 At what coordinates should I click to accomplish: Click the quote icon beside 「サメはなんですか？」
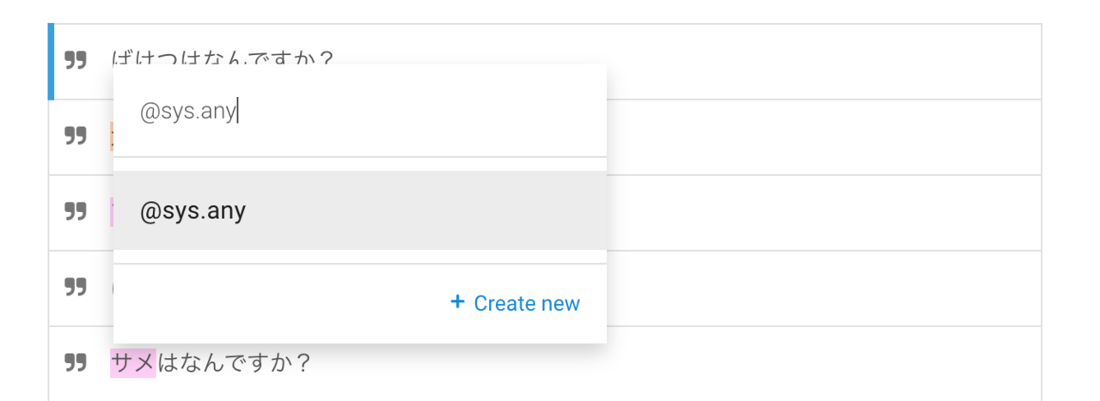(x=76, y=362)
